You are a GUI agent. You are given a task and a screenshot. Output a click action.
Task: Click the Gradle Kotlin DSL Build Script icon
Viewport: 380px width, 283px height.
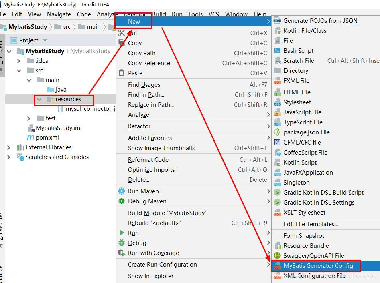(x=277, y=193)
